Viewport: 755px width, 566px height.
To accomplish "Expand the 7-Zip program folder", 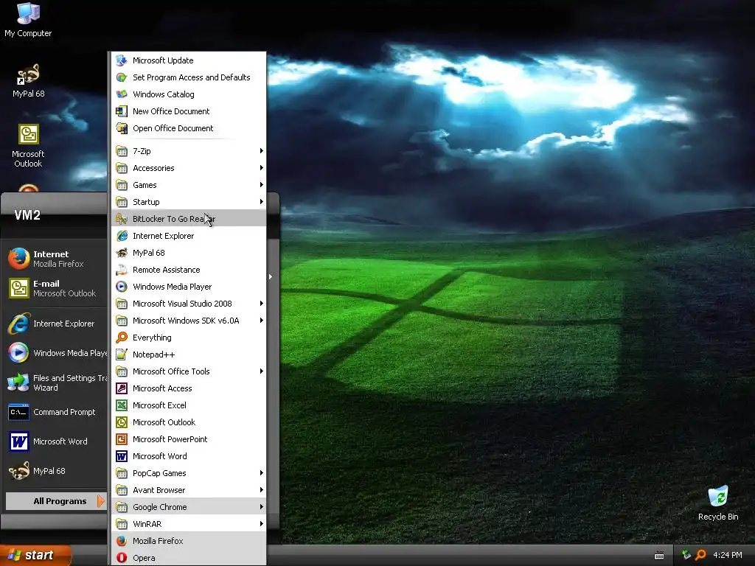I will pos(189,151).
